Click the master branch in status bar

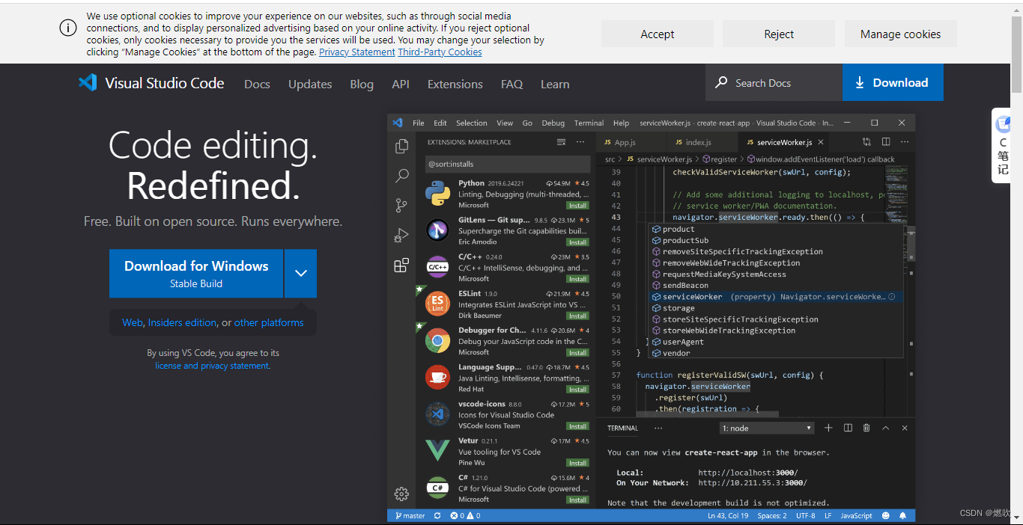point(410,515)
